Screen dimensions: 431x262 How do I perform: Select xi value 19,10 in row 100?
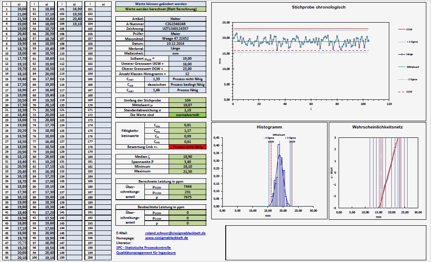(47, 258)
